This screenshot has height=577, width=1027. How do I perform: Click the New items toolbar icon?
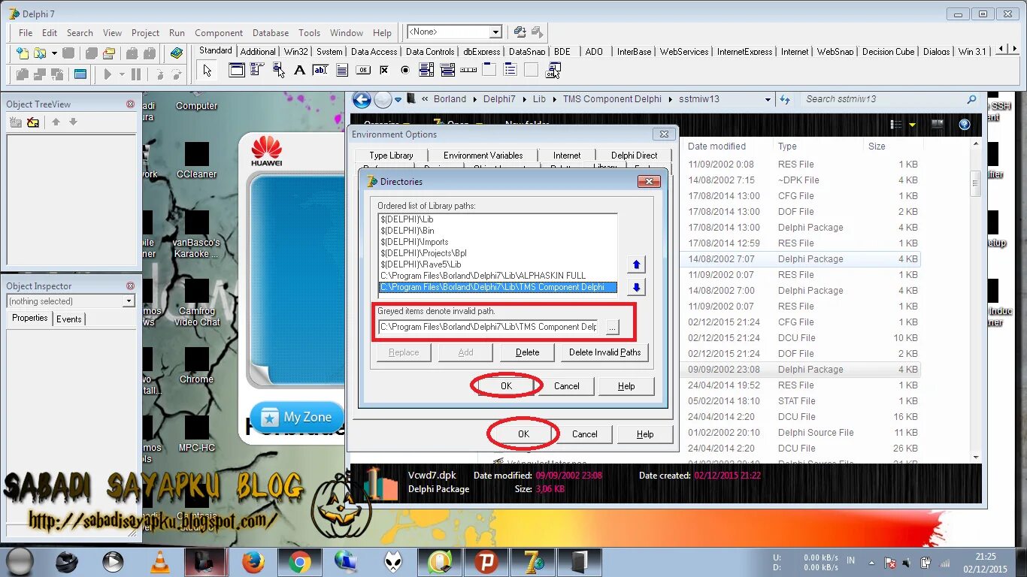pyautogui.click(x=23, y=53)
